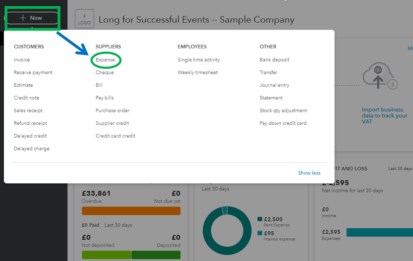Open Single time activity
Screen dimensions: 413x261
tap(199, 60)
